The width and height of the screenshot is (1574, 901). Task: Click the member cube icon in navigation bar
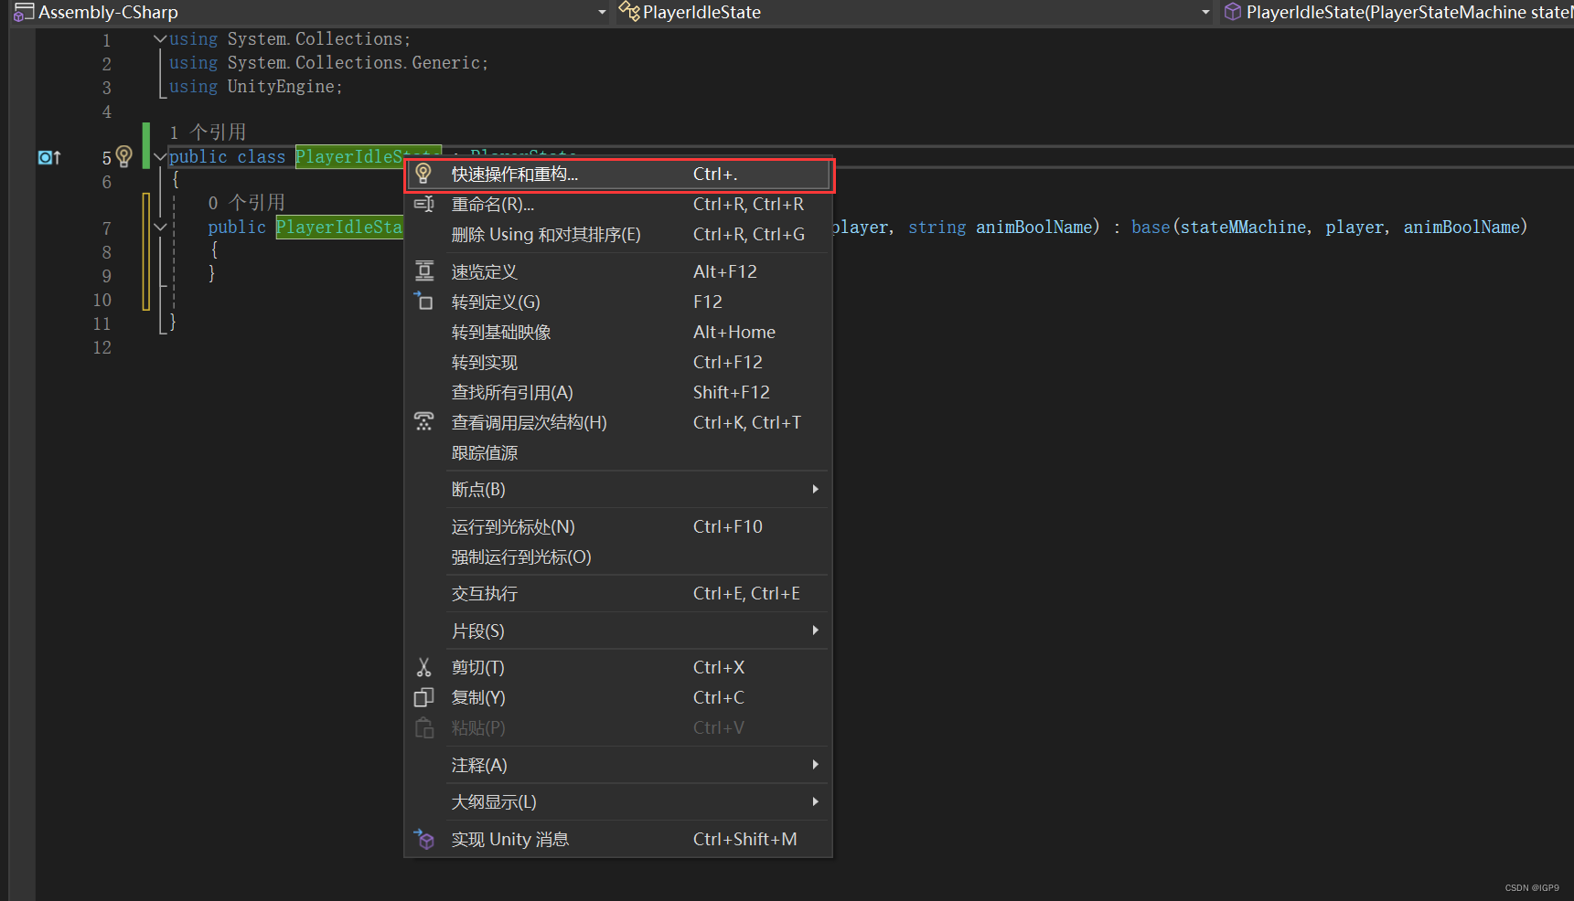[x=1233, y=12]
